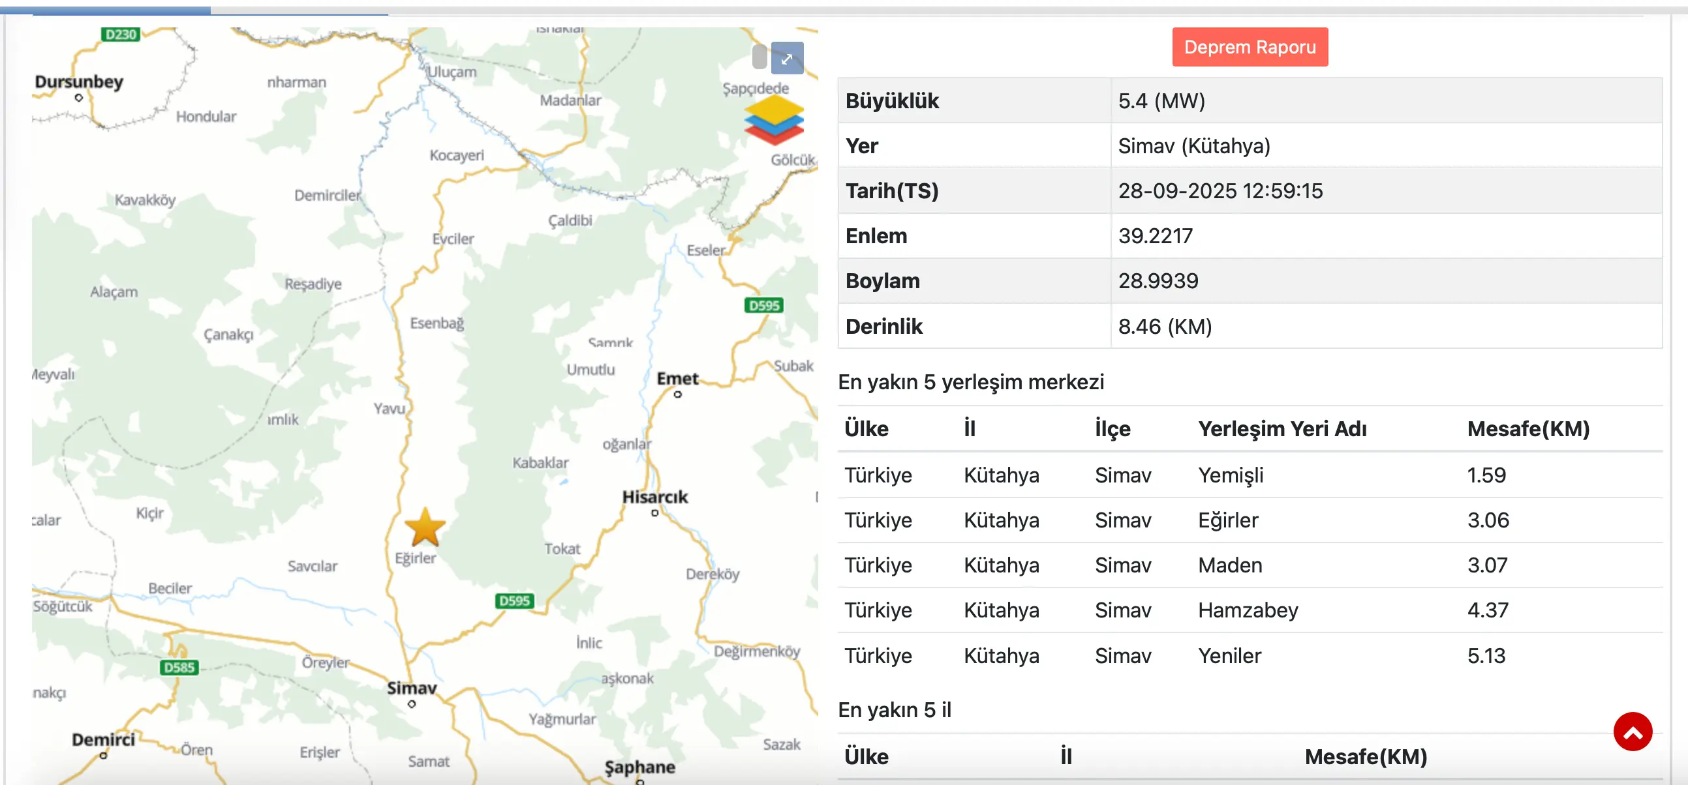Image resolution: width=1688 pixels, height=785 pixels.
Task: Click the En yakın 5 il heading
Action: pos(896,709)
